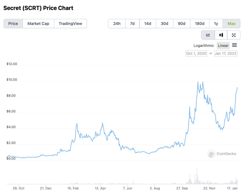
Task: Switch chart to 1y range
Action: click(x=216, y=24)
